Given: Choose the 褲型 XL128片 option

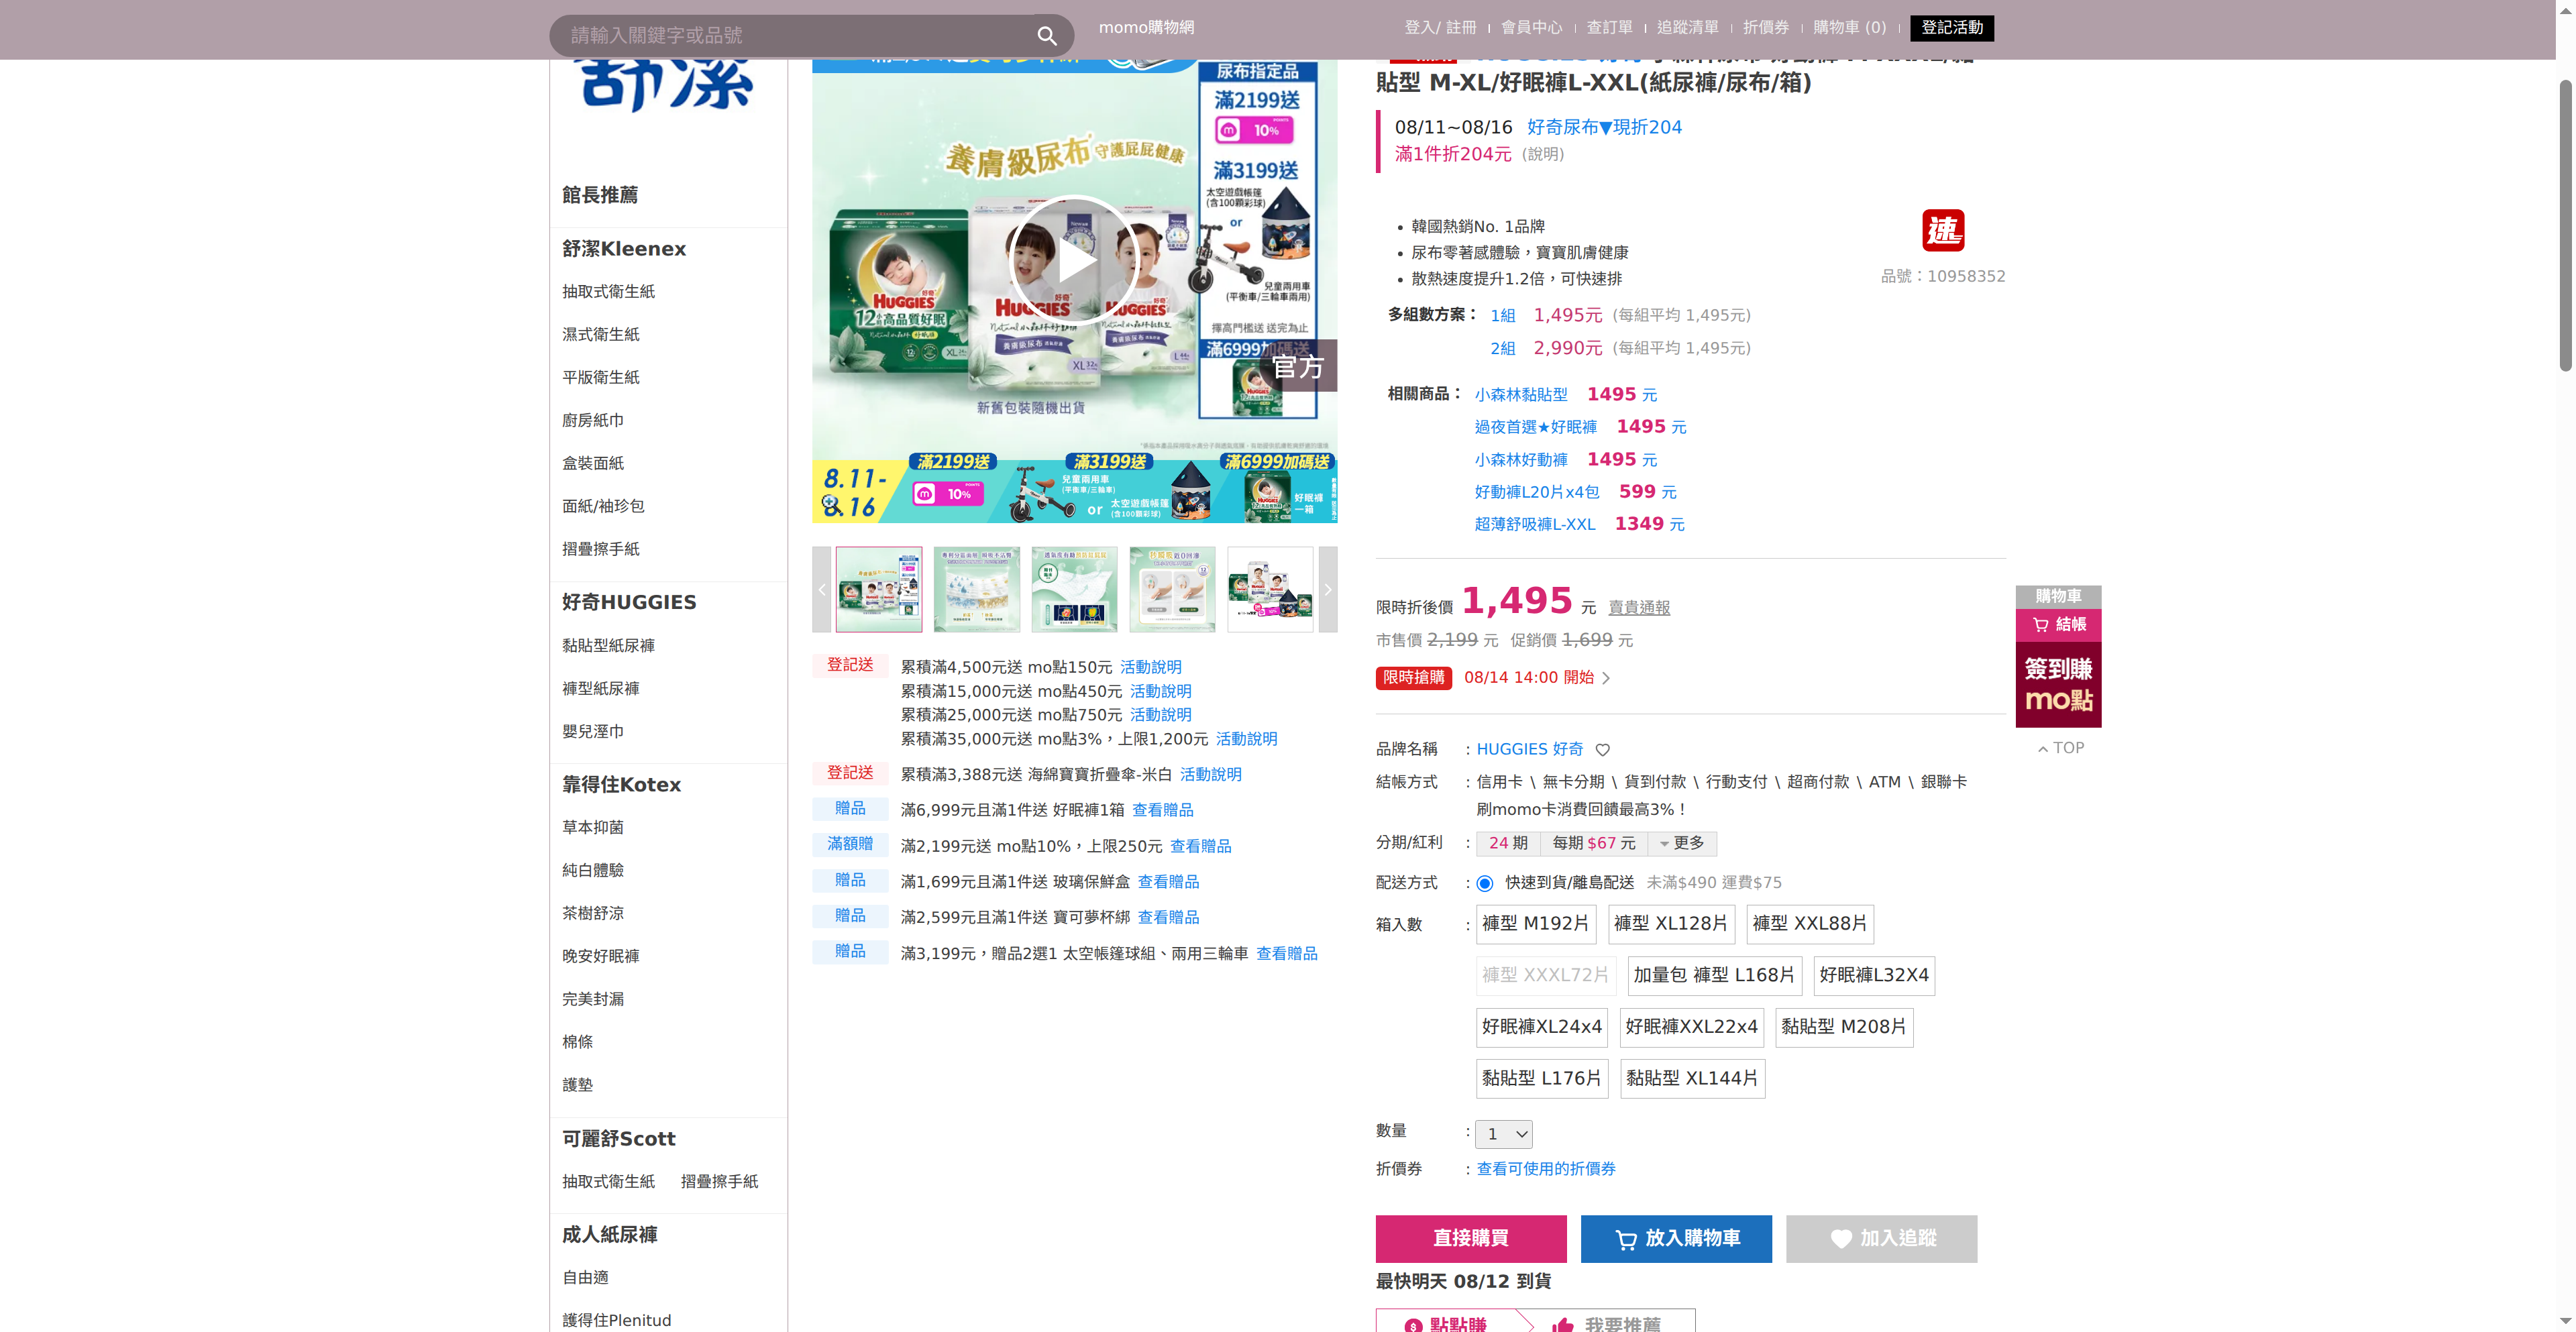Looking at the screenshot, I should (1671, 924).
